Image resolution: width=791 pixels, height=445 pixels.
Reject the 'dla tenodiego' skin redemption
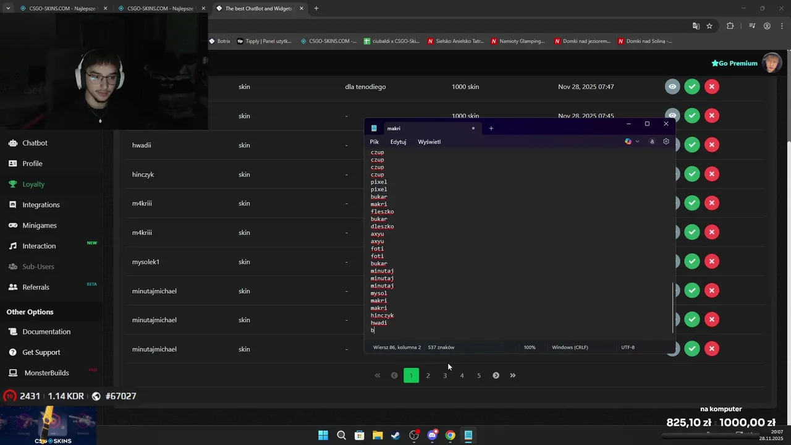point(712,87)
